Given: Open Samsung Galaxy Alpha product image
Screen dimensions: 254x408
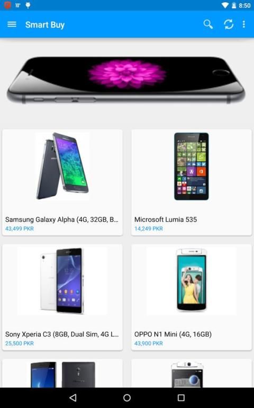Looking at the screenshot, I should (62, 166).
